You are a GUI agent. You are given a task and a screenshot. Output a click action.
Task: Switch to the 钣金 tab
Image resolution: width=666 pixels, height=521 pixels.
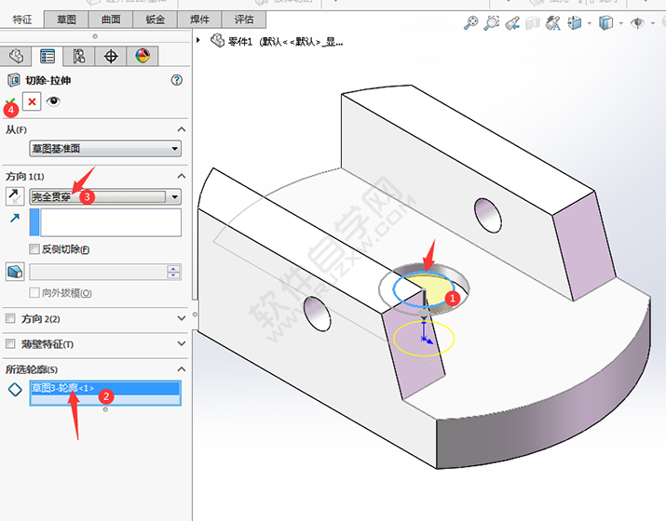[156, 20]
